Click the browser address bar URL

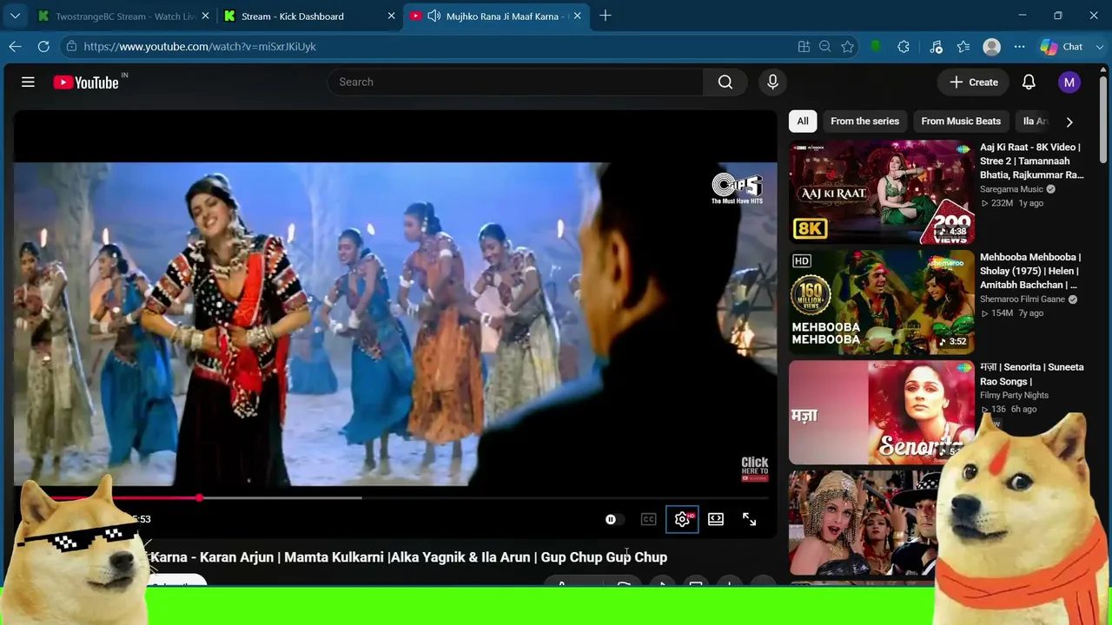click(x=200, y=47)
